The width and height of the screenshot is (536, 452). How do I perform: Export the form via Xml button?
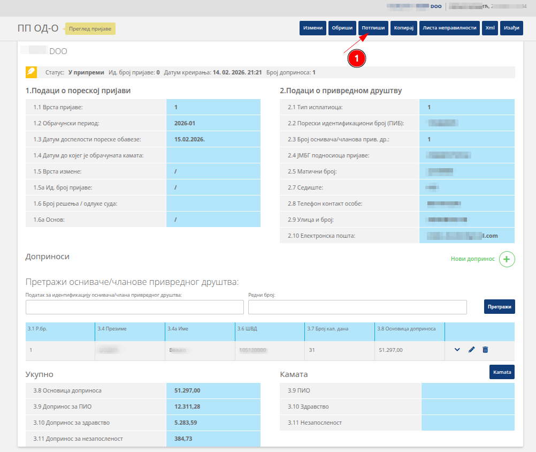point(490,28)
